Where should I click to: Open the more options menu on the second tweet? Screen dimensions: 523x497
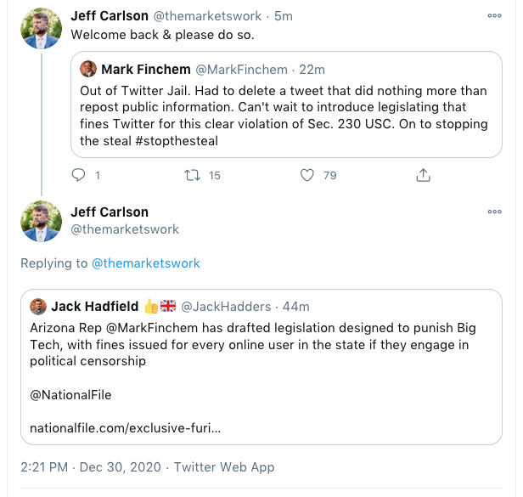pyautogui.click(x=494, y=212)
